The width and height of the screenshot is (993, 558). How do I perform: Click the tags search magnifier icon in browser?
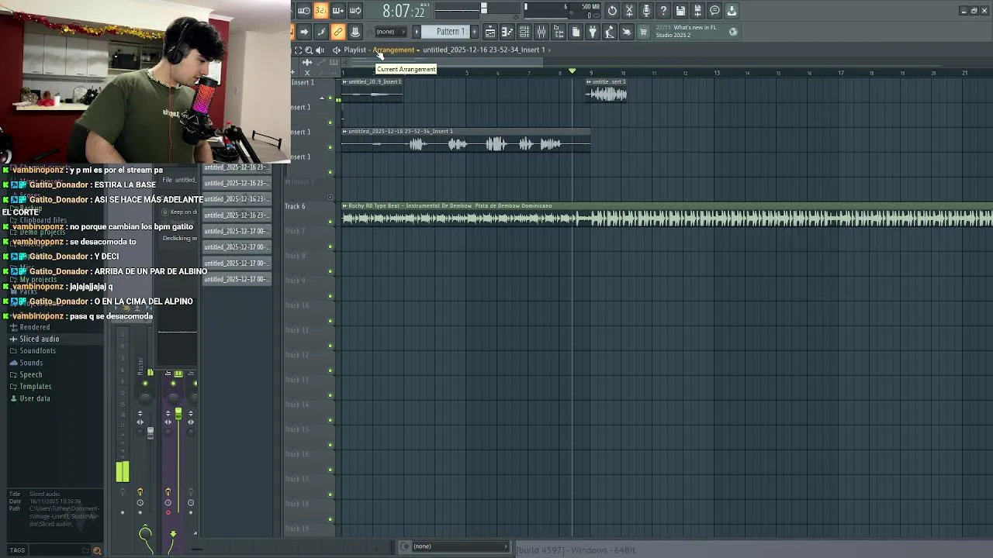(97, 550)
